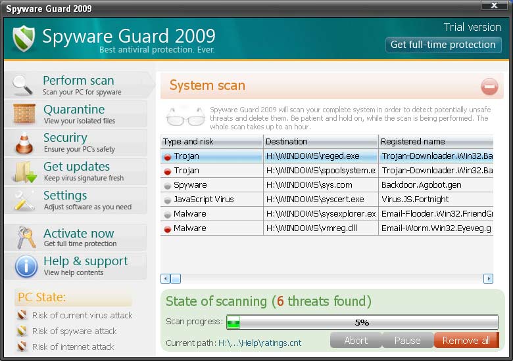Image resolution: width=513 pixels, height=361 pixels.
Task: Click red risk dot on reged.exe row
Action: (x=168, y=158)
